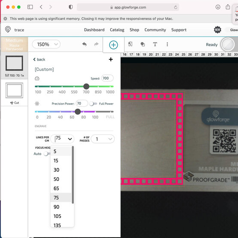
Task: Select 15 lines per cm option
Action: coord(61,161)
